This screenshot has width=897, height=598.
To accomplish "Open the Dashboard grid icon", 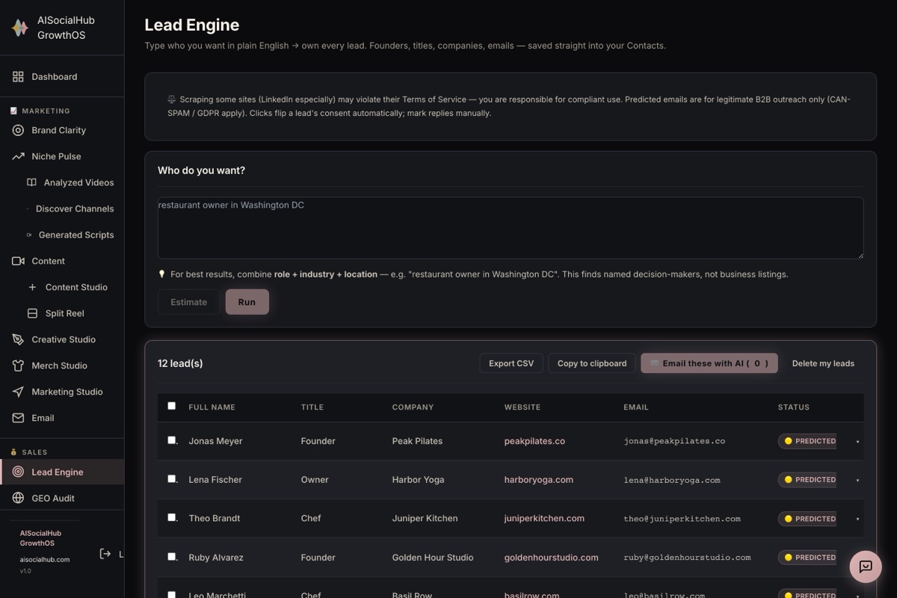I will [18, 76].
